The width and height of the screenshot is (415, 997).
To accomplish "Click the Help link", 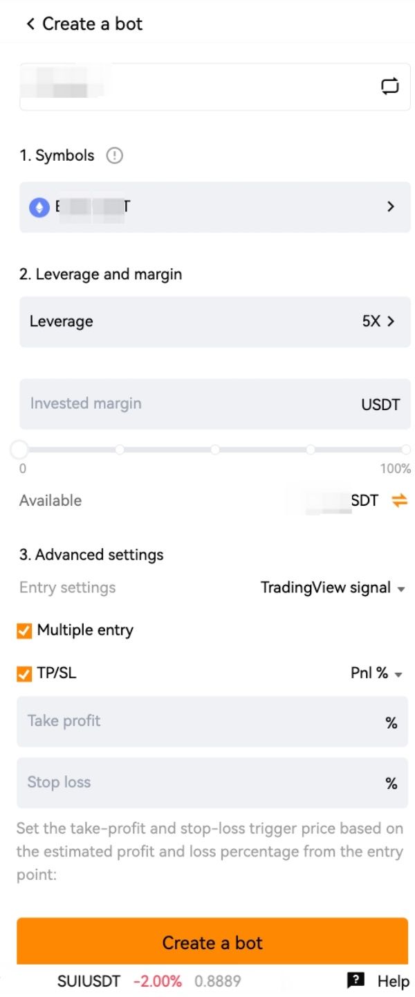I will point(393,981).
